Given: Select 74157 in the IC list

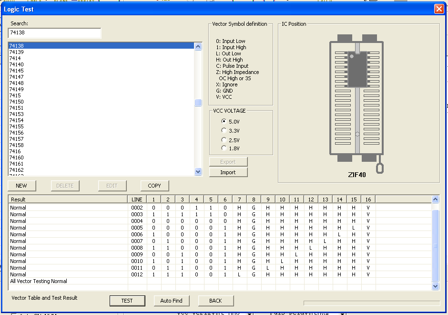Looking at the screenshot, I should click(102, 139).
